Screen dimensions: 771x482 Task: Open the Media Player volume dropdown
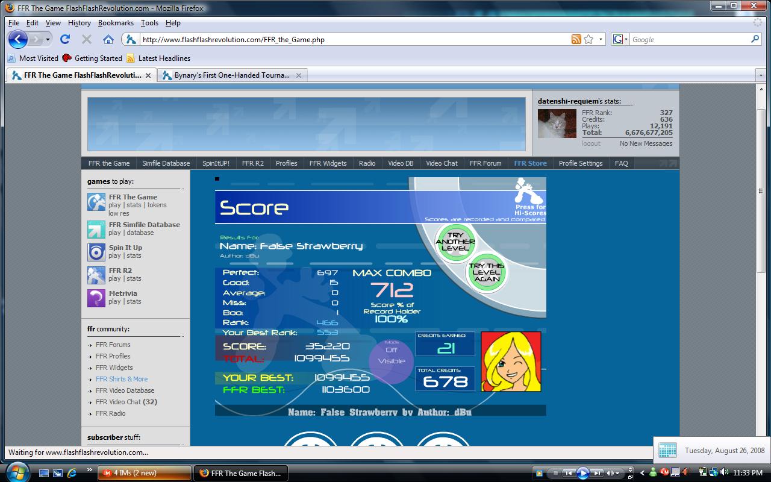(x=617, y=473)
